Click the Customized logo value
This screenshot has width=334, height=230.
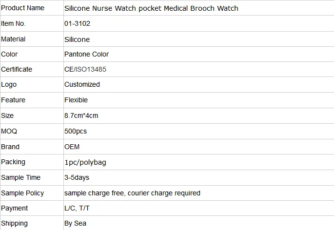[x=81, y=84]
